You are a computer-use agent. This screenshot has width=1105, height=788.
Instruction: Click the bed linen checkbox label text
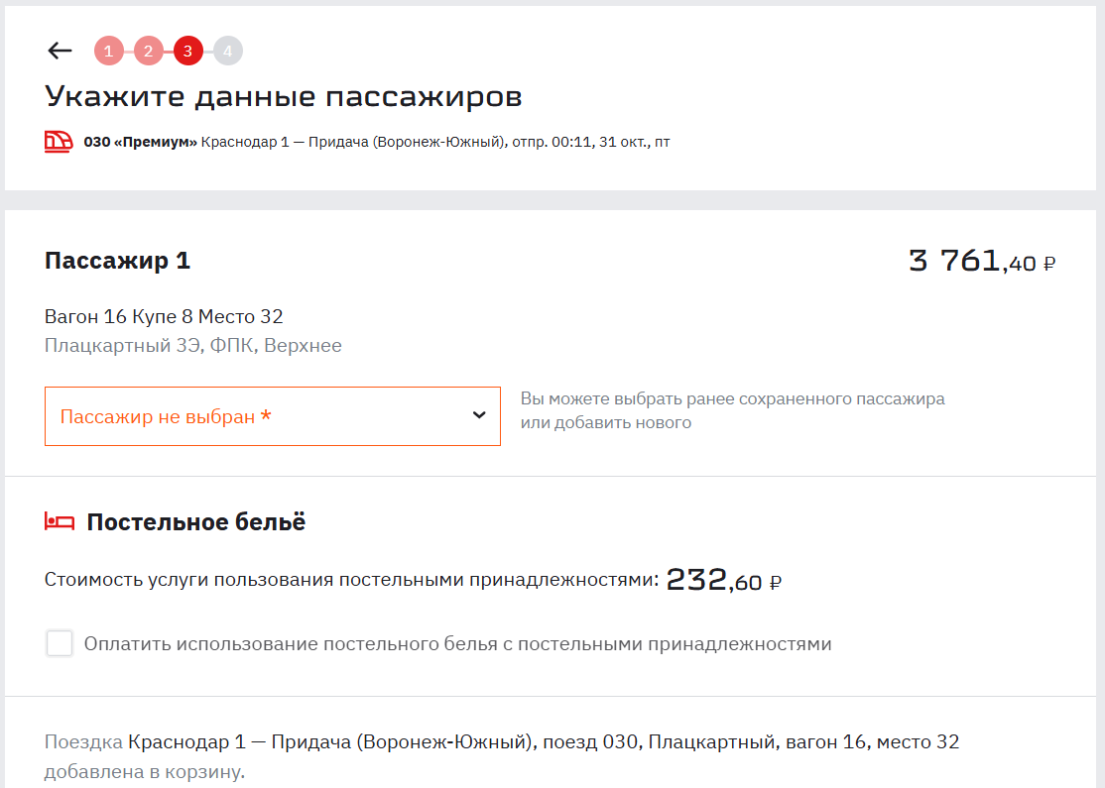[457, 644]
